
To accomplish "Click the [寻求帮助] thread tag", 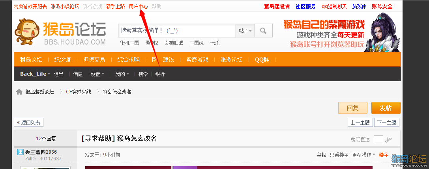I will (x=98, y=138).
